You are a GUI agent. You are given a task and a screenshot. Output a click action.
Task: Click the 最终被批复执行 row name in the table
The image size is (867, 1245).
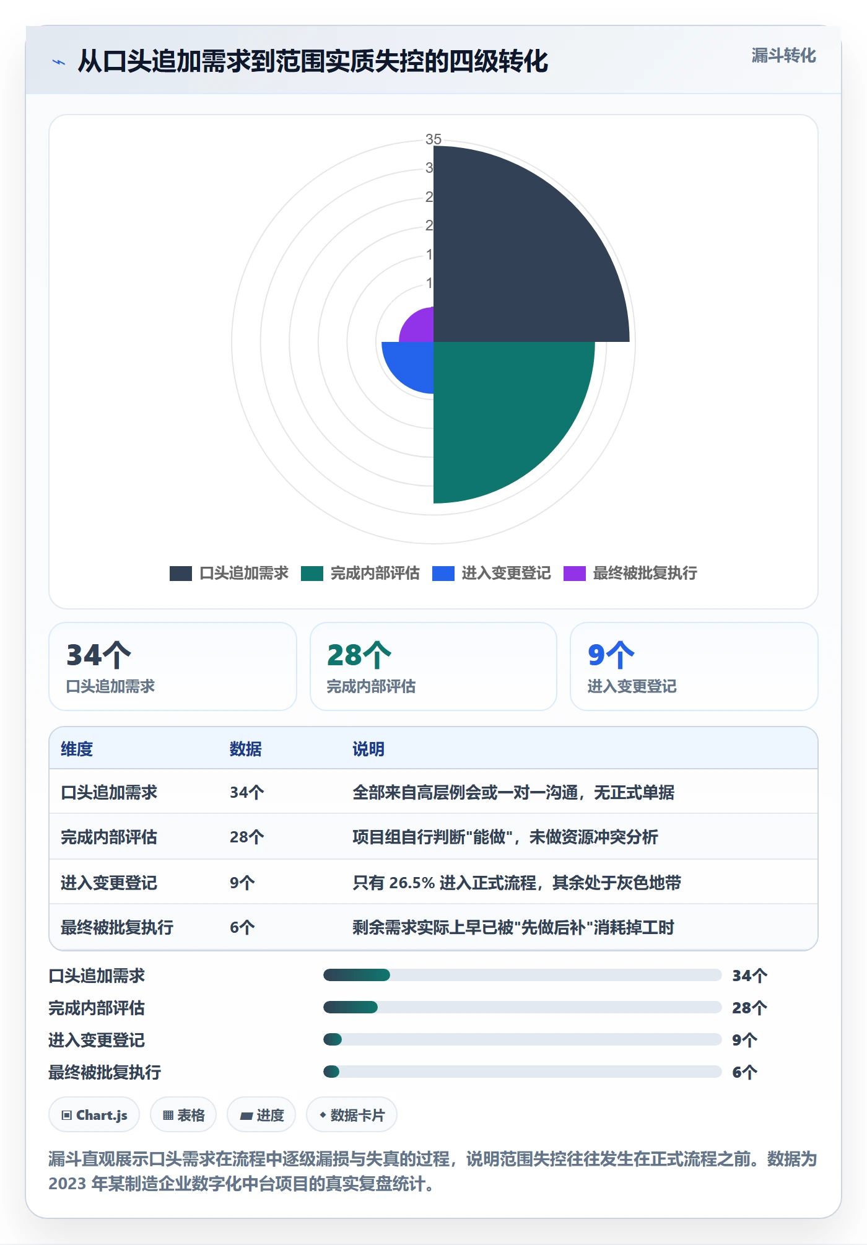click(x=117, y=927)
